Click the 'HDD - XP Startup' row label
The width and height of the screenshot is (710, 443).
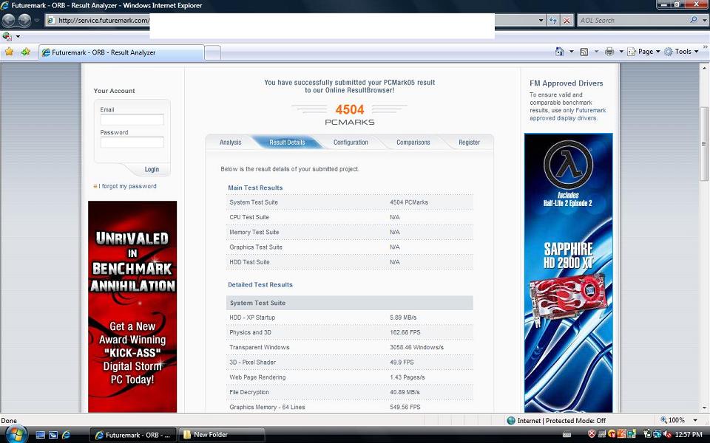pyautogui.click(x=252, y=317)
